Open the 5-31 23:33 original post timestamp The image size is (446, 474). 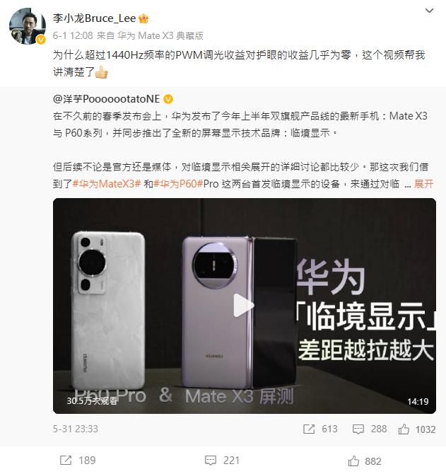click(76, 429)
